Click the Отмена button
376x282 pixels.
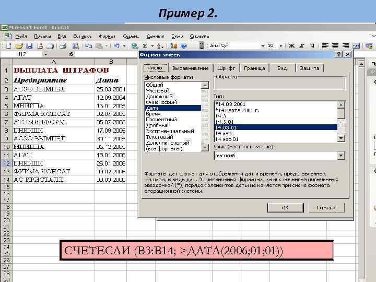pyautogui.click(x=326, y=208)
